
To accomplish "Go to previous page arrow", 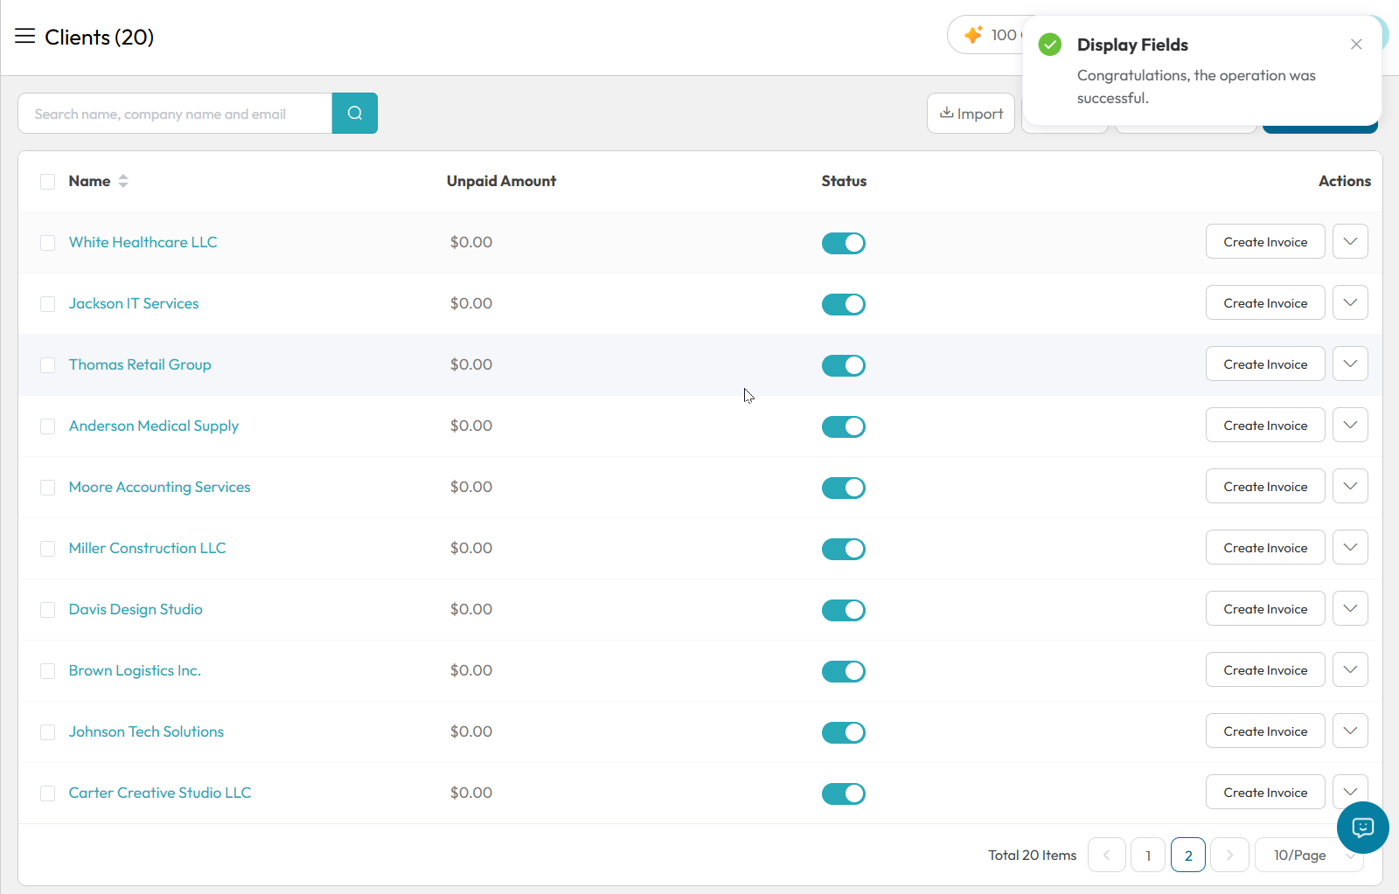I will pyautogui.click(x=1106, y=855).
